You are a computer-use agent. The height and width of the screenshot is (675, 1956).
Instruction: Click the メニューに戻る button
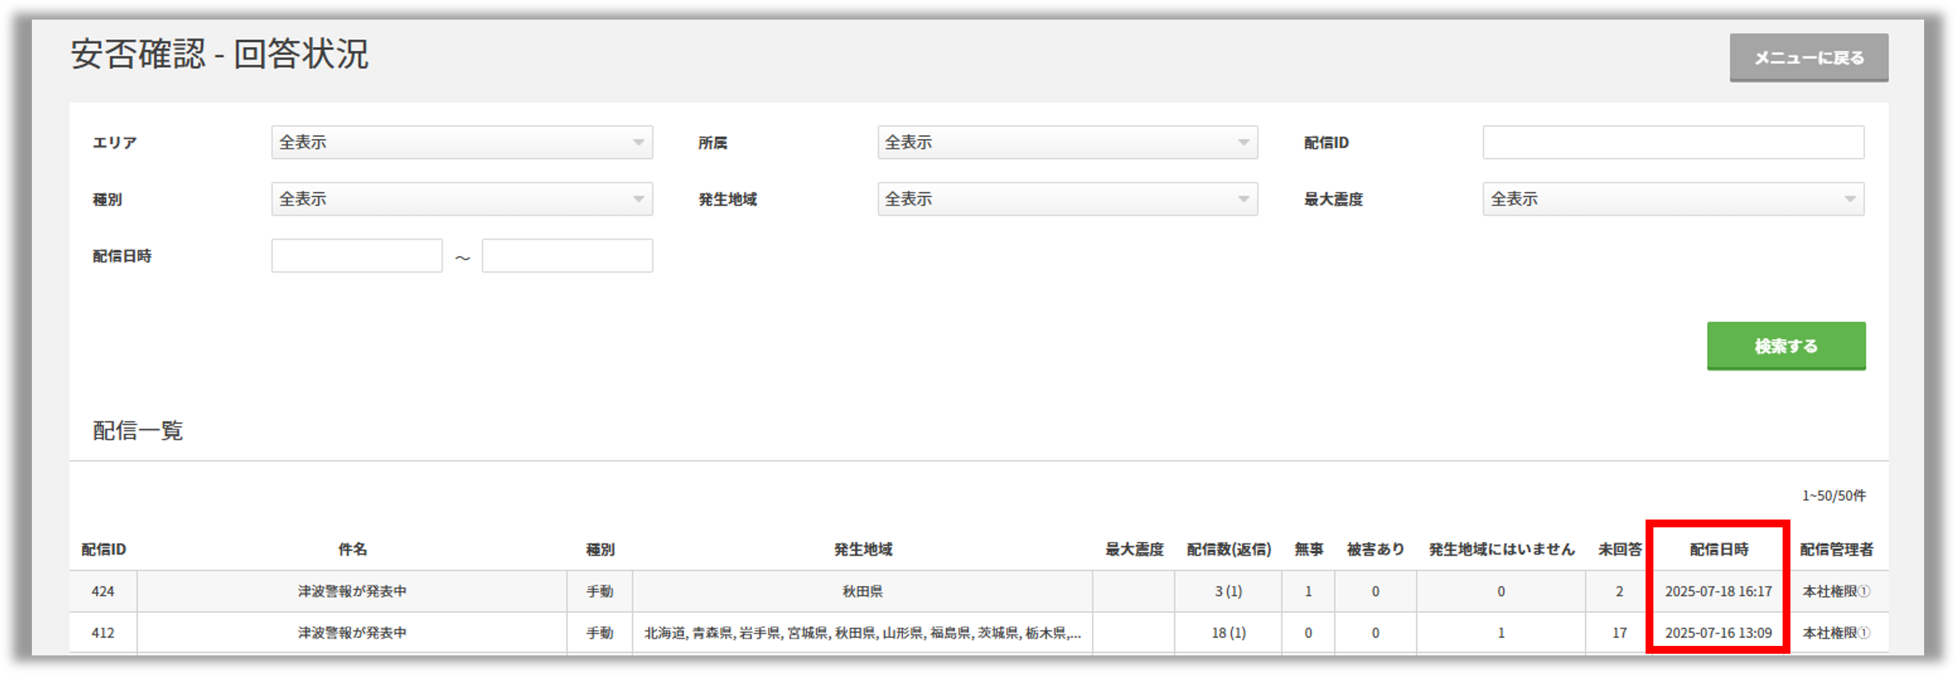click(x=1809, y=58)
